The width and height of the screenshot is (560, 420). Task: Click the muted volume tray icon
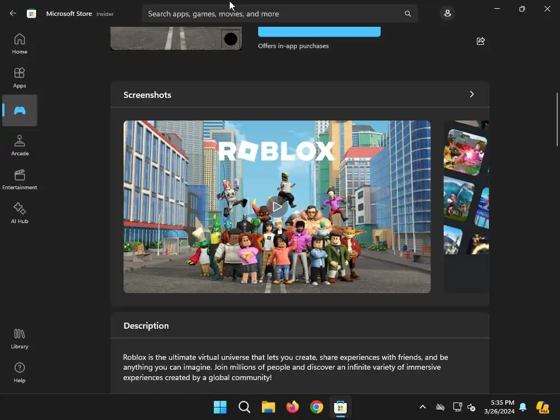(471, 407)
